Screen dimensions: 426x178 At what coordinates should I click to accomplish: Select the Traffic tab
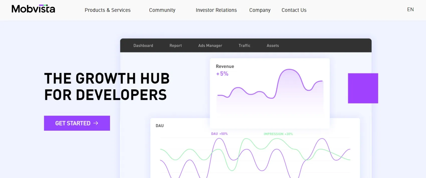(244, 46)
